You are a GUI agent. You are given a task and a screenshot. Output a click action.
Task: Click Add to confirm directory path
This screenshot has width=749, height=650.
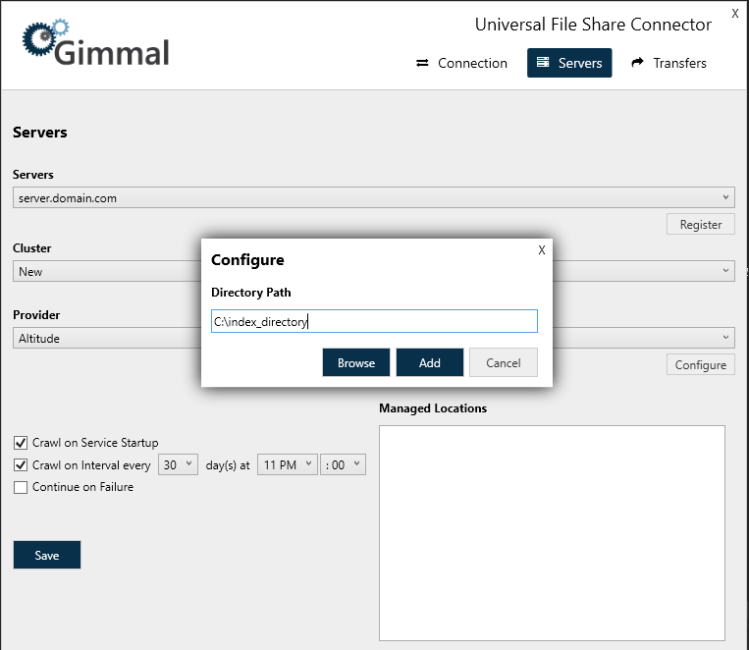[430, 362]
